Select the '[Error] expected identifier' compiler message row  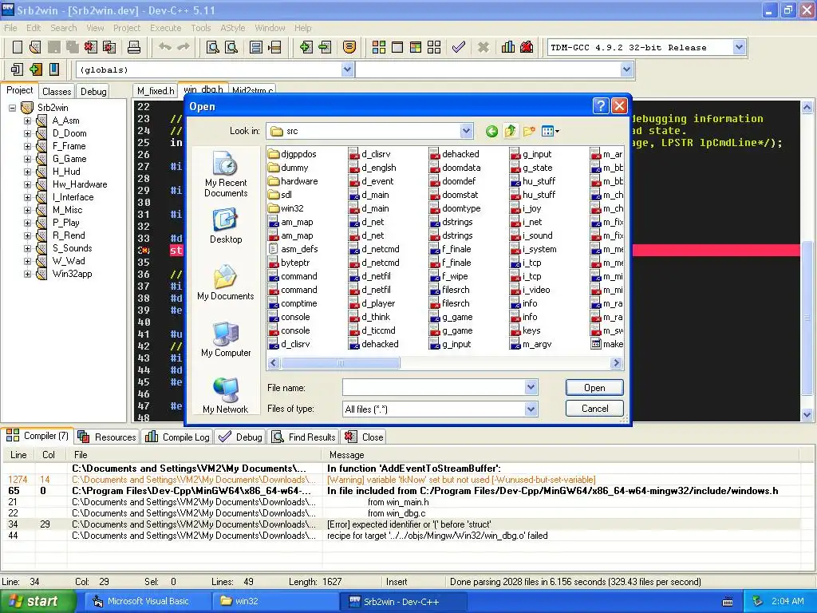pyautogui.click(x=401, y=524)
